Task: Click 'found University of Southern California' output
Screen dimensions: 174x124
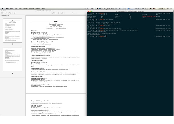Action: [x=101, y=33]
